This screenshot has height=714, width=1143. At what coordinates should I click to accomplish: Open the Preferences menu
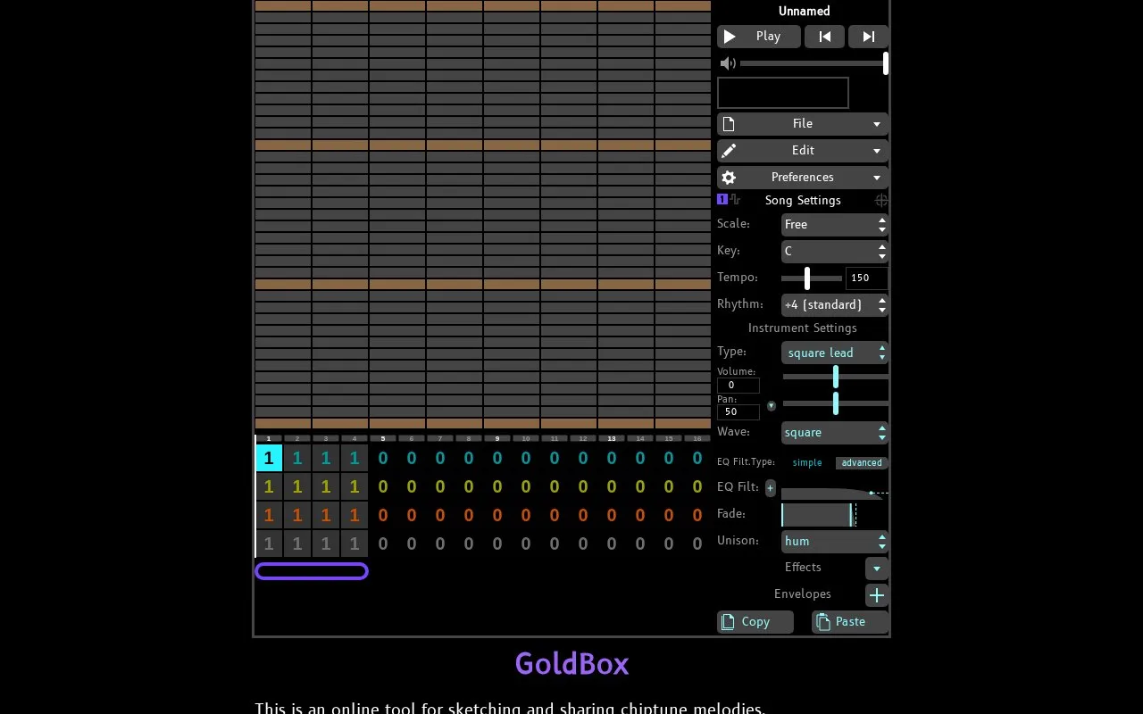click(803, 178)
